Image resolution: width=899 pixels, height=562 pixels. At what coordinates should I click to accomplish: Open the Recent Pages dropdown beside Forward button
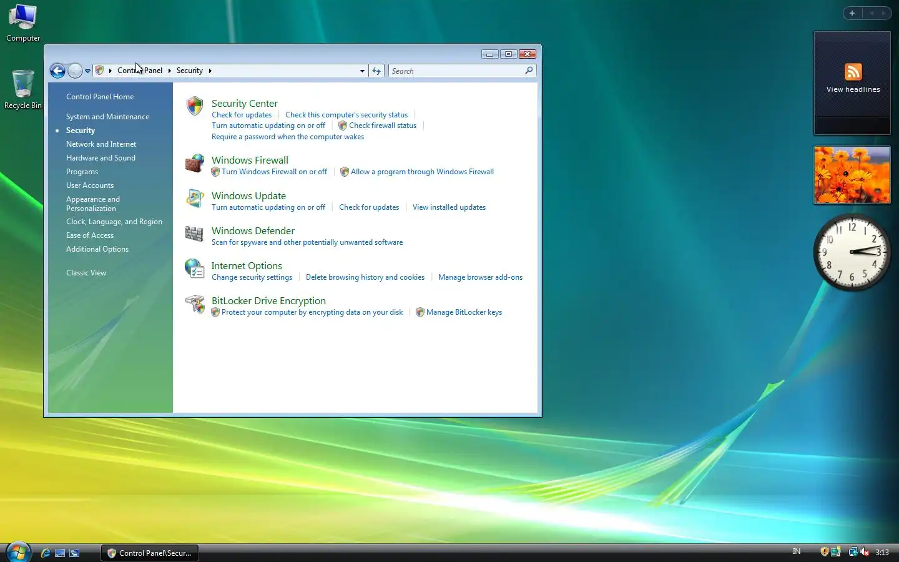[x=87, y=71]
